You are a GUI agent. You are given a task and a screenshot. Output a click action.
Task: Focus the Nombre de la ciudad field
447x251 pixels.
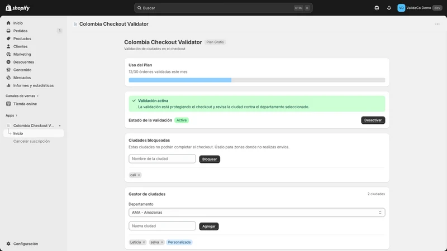pos(162,159)
